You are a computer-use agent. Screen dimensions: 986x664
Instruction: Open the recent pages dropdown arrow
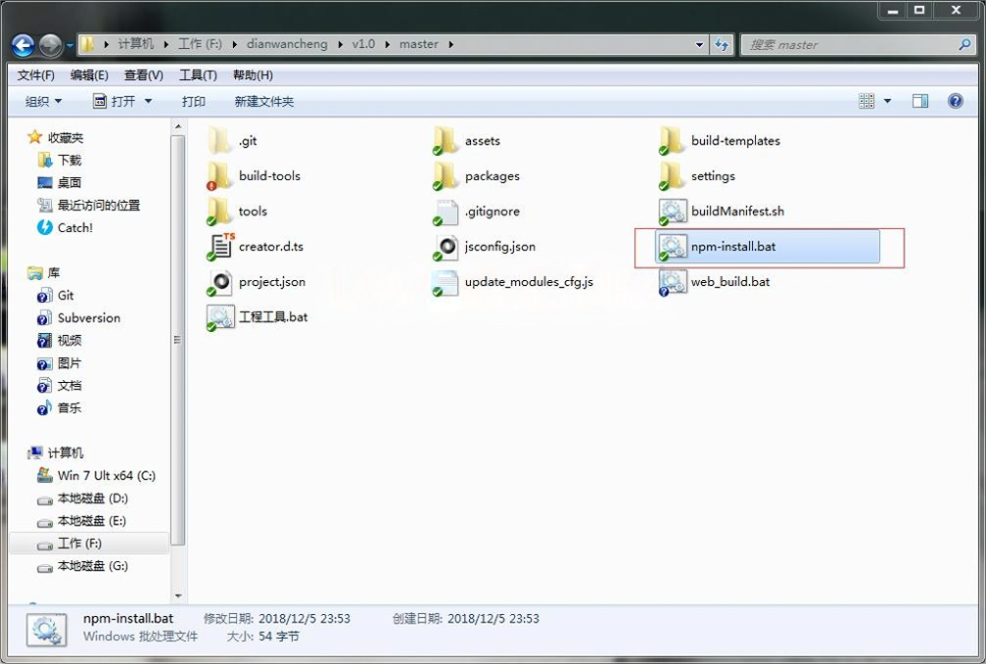click(70, 45)
